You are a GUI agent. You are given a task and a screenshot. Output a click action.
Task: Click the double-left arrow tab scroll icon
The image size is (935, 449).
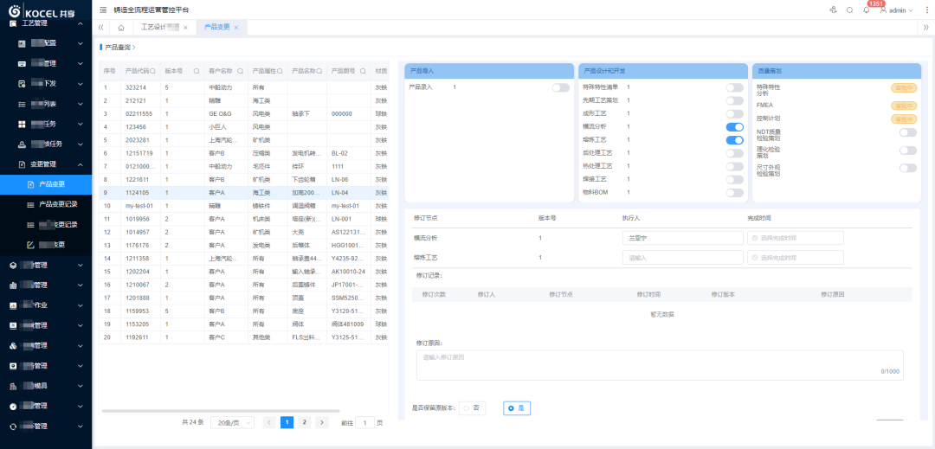[100, 28]
